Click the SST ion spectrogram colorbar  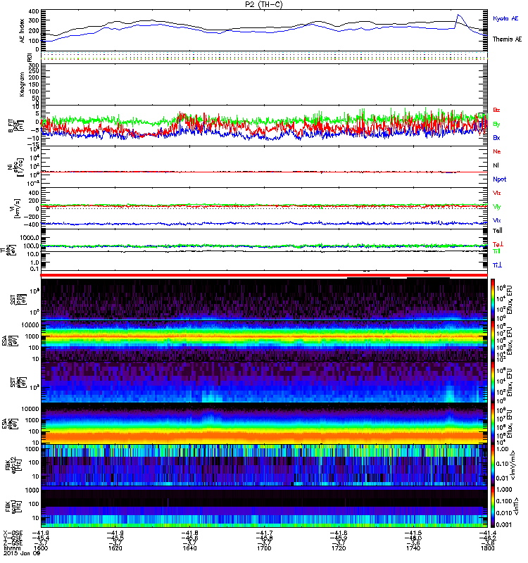[493, 299]
